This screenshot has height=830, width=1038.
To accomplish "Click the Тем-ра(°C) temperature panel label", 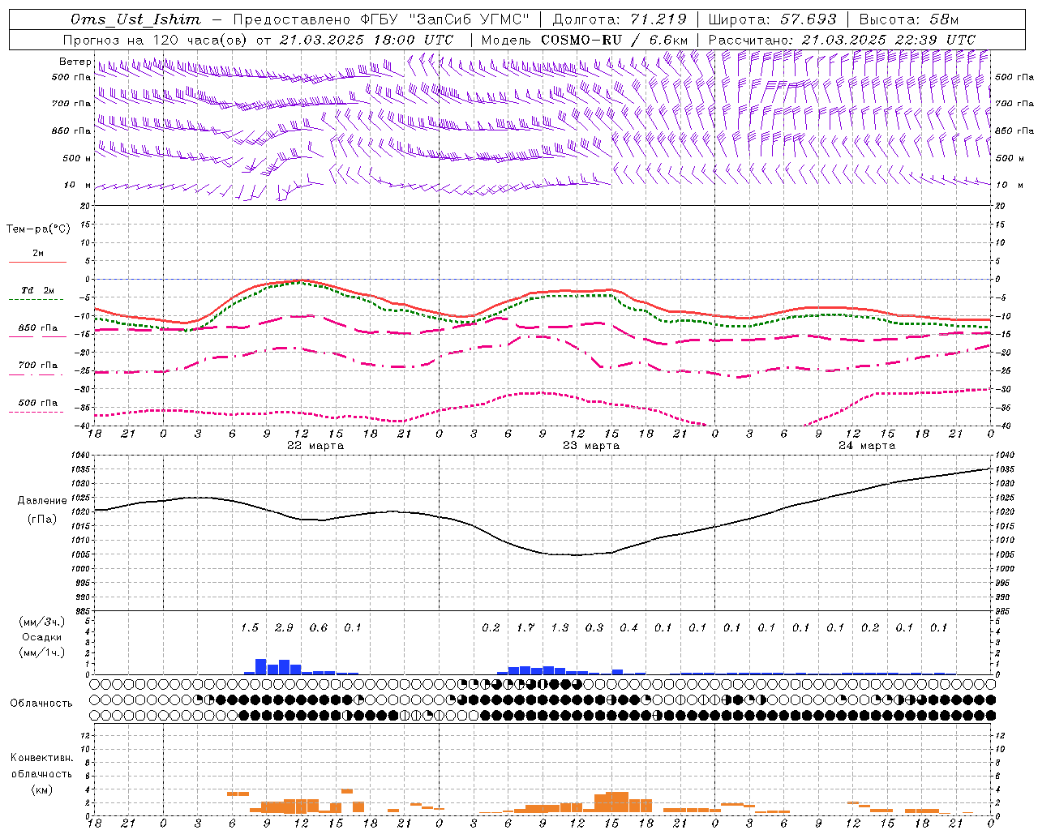I will [38, 229].
